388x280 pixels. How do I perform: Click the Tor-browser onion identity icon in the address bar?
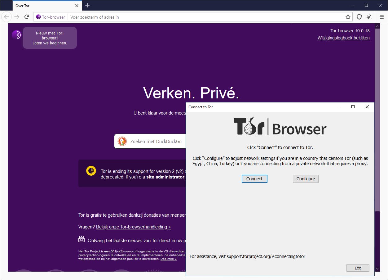38,17
